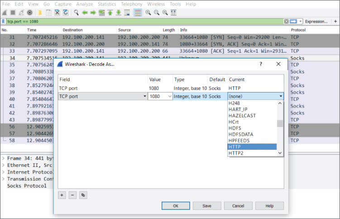The image size is (340, 219).
Task: Copy the Decode As entry button
Action: tap(83, 195)
